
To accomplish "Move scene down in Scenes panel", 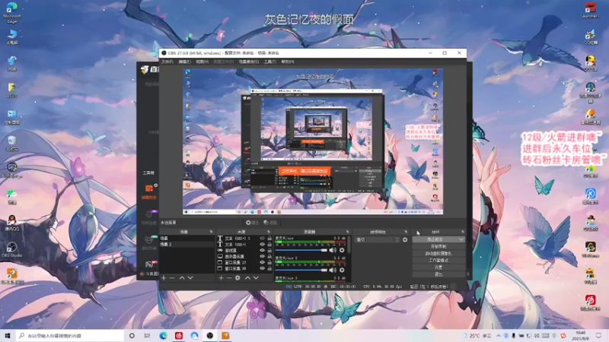I will 190,278.
